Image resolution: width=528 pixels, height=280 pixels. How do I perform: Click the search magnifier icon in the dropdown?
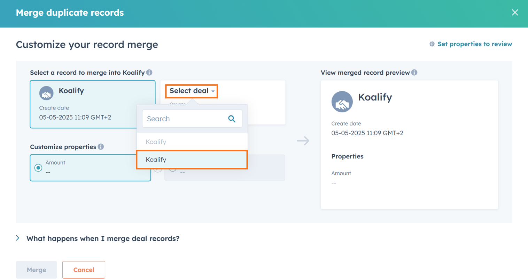(x=232, y=119)
